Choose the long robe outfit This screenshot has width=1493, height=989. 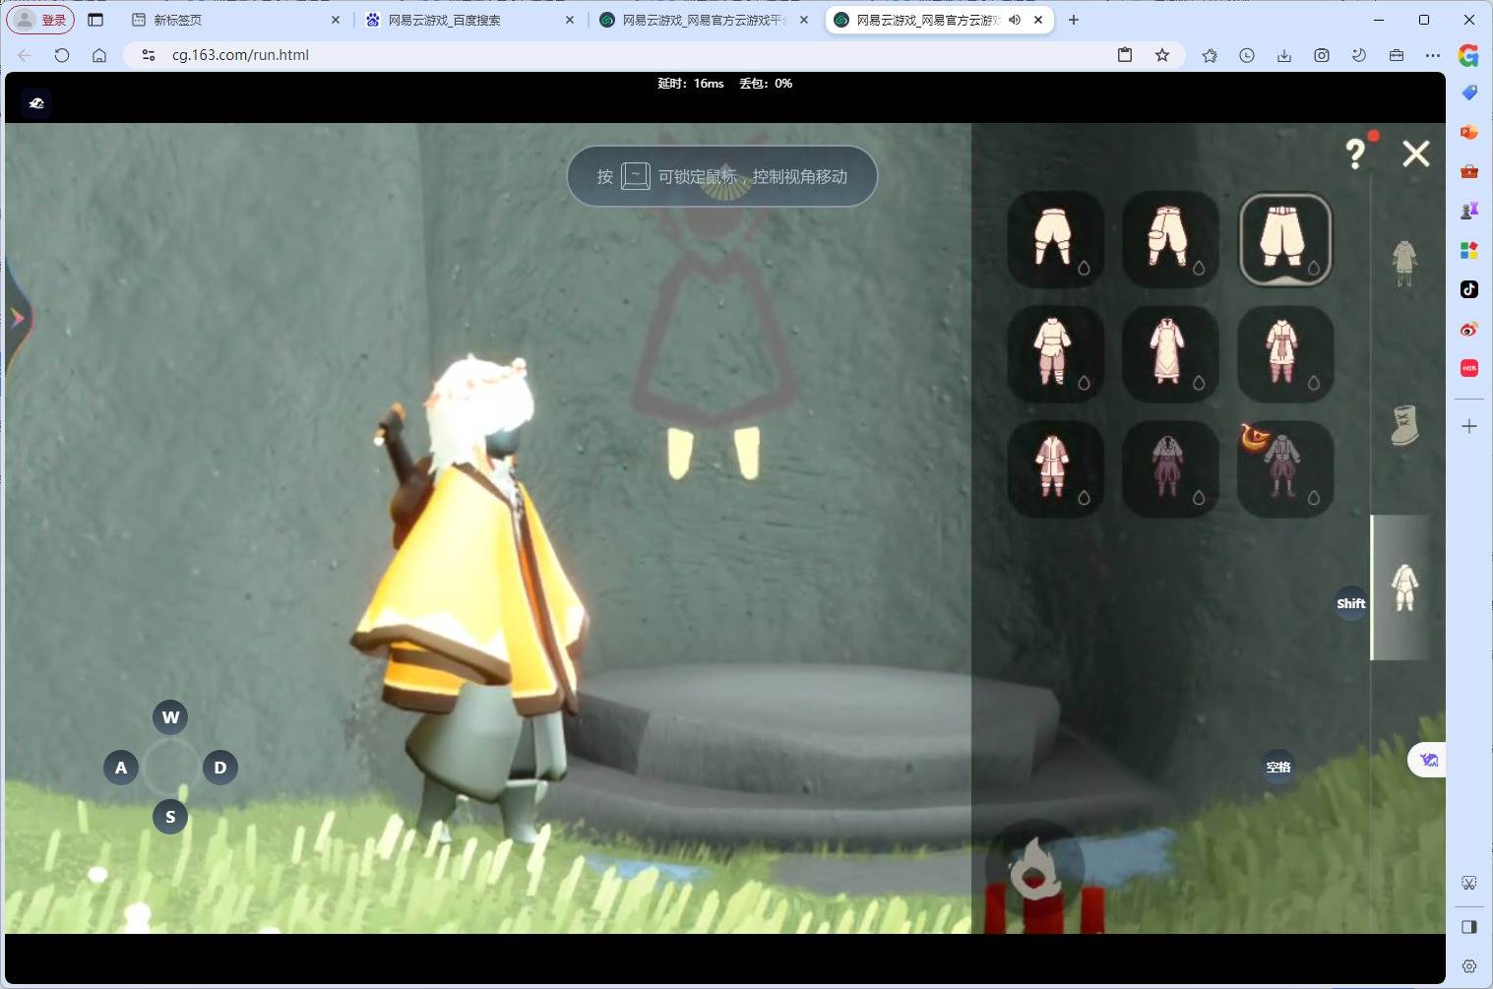point(1170,353)
